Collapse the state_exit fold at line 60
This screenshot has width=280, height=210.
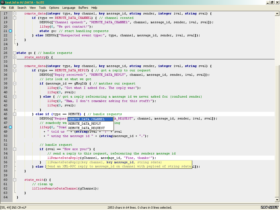point(15,180)
